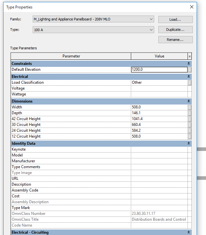Click the Keynote value cell
Screen dimensions: 206x235
pyautogui.click(x=159, y=149)
